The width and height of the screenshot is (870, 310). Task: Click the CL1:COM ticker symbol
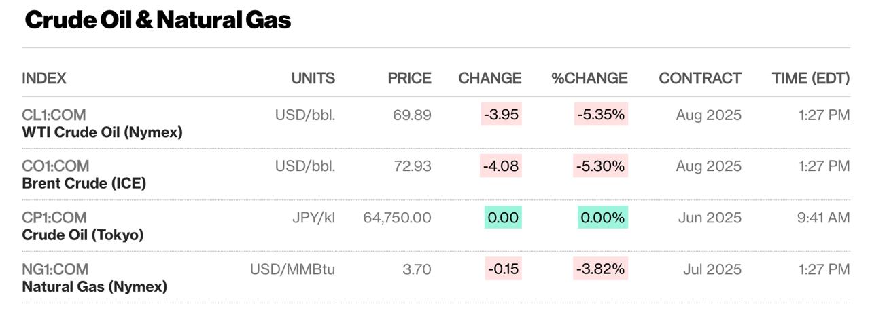(x=54, y=115)
